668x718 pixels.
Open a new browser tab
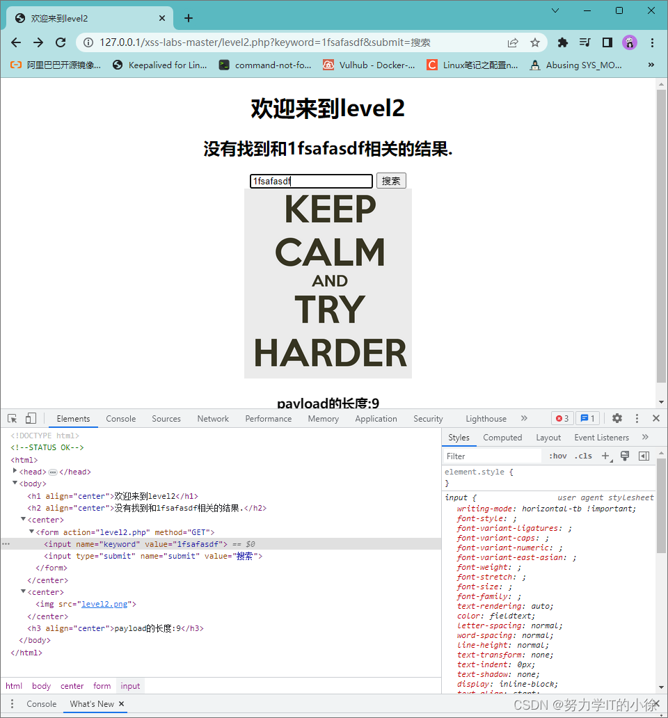point(188,18)
